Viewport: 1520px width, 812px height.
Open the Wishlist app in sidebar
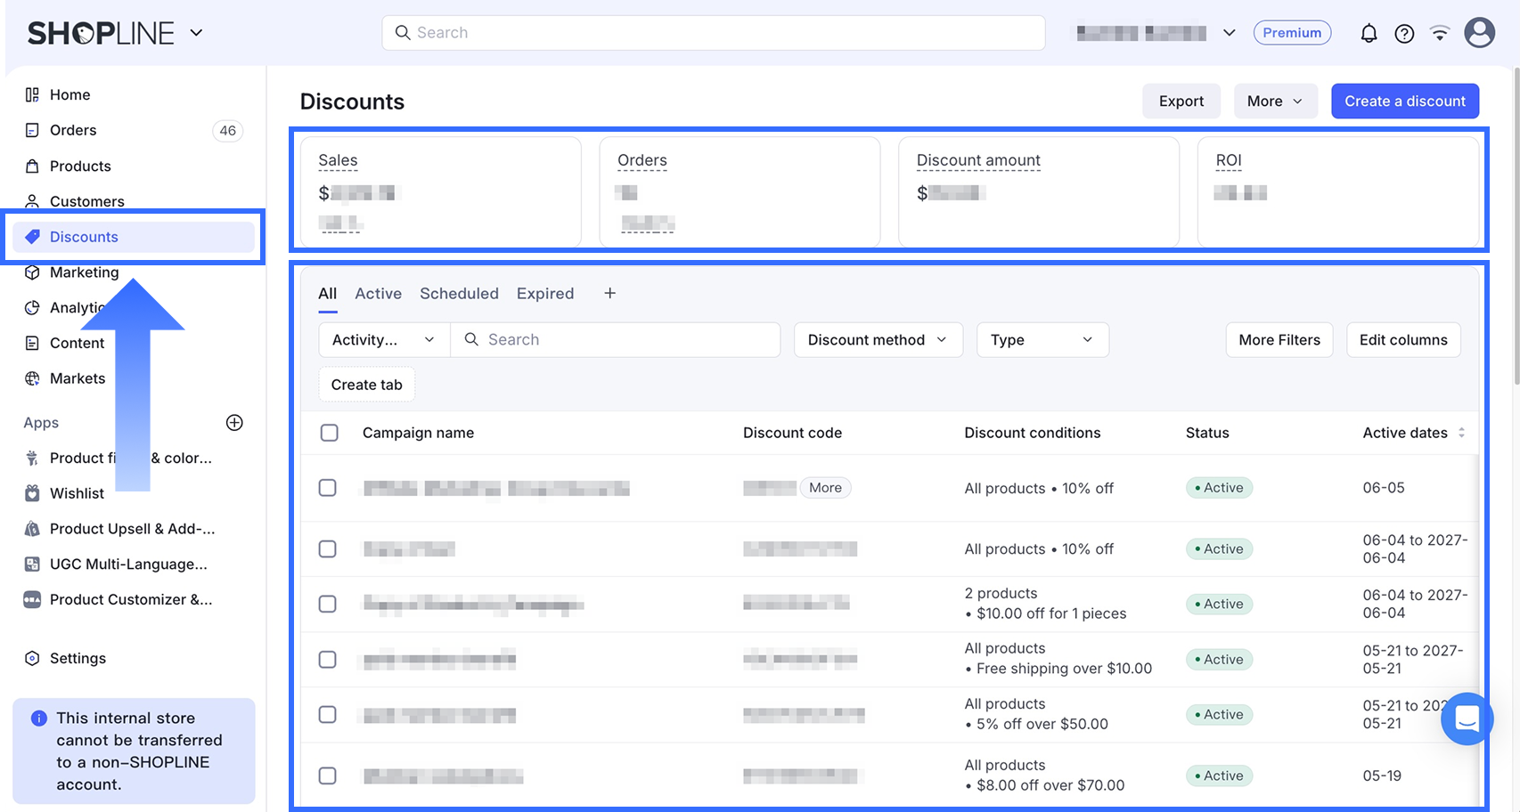pyautogui.click(x=77, y=493)
